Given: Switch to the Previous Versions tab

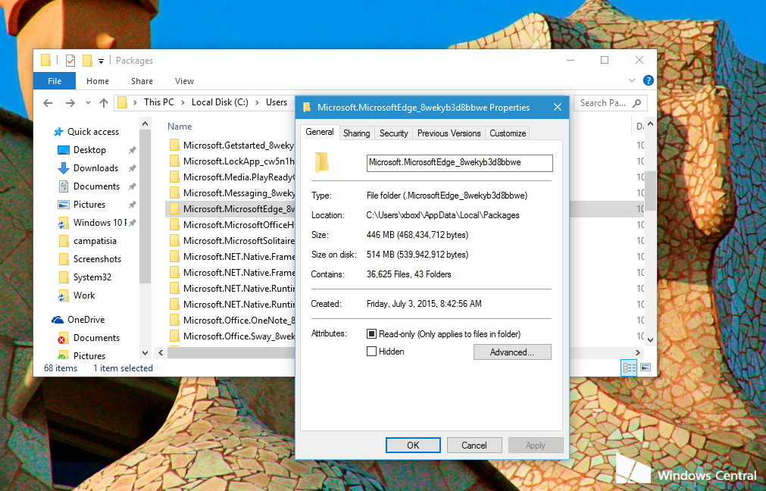Looking at the screenshot, I should [449, 133].
